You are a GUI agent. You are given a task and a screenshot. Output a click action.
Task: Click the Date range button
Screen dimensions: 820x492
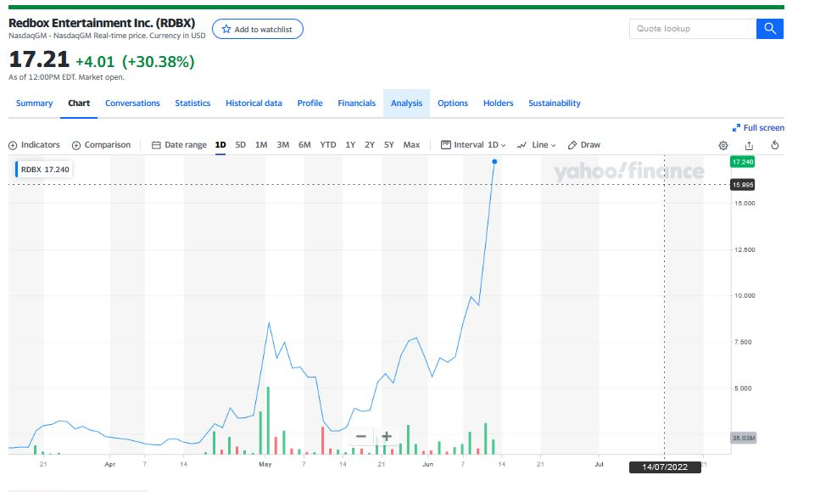(180, 145)
